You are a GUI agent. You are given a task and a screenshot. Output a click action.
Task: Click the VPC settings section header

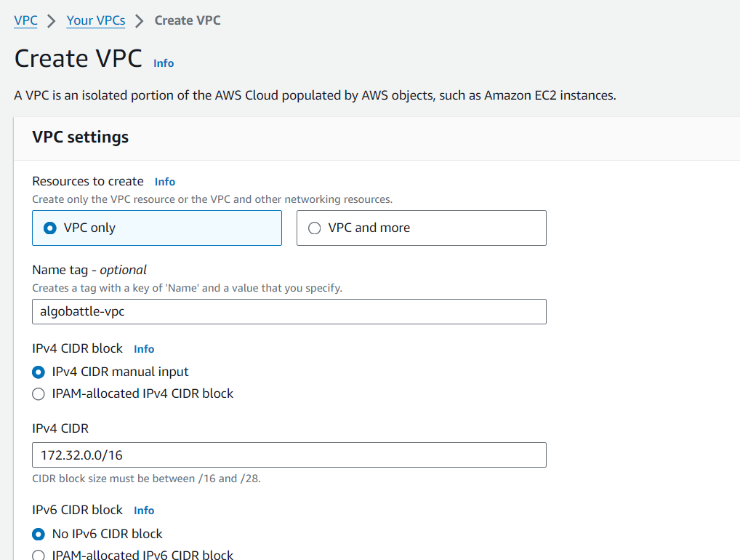click(80, 137)
